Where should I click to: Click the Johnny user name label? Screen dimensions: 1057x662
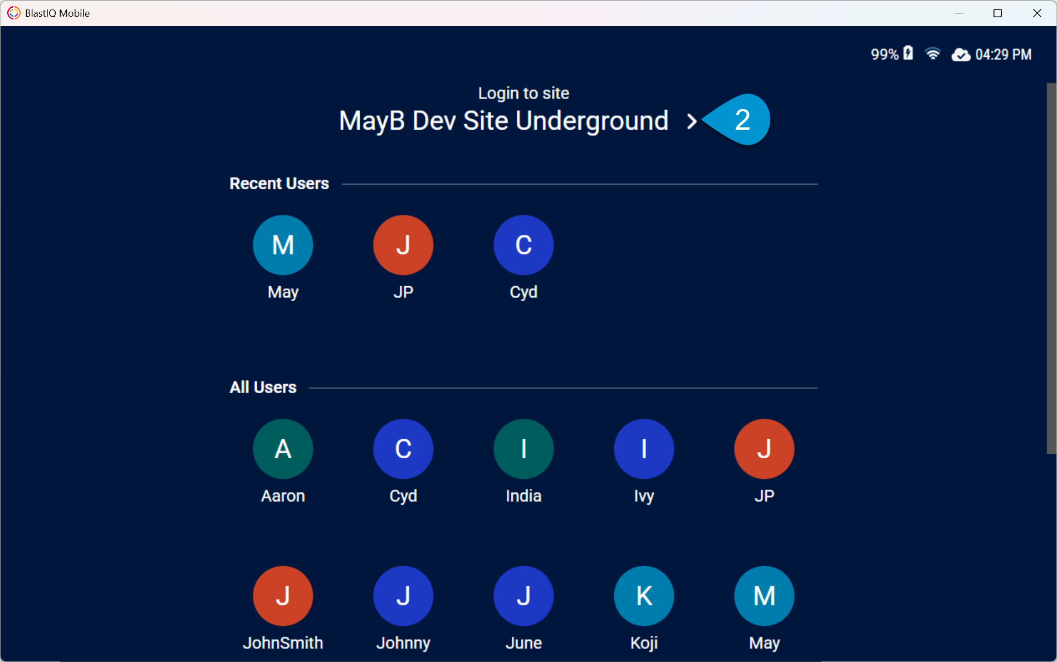pyautogui.click(x=403, y=643)
